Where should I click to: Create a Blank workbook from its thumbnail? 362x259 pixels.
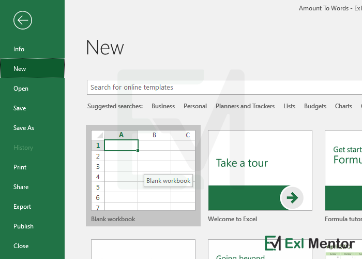point(143,170)
